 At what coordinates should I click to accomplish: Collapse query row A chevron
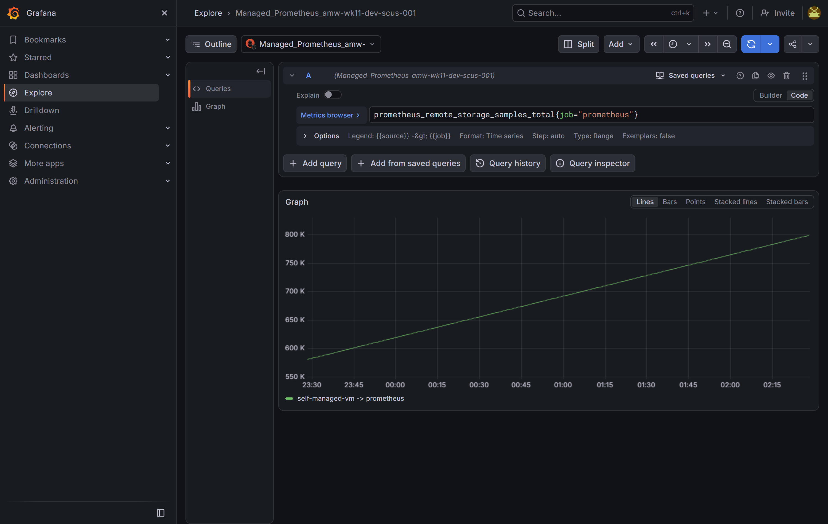(x=292, y=76)
